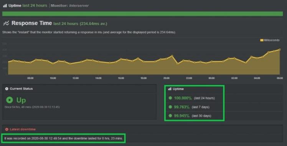
Task: Click the green dot beside 99.945%
Action: pos(170,116)
